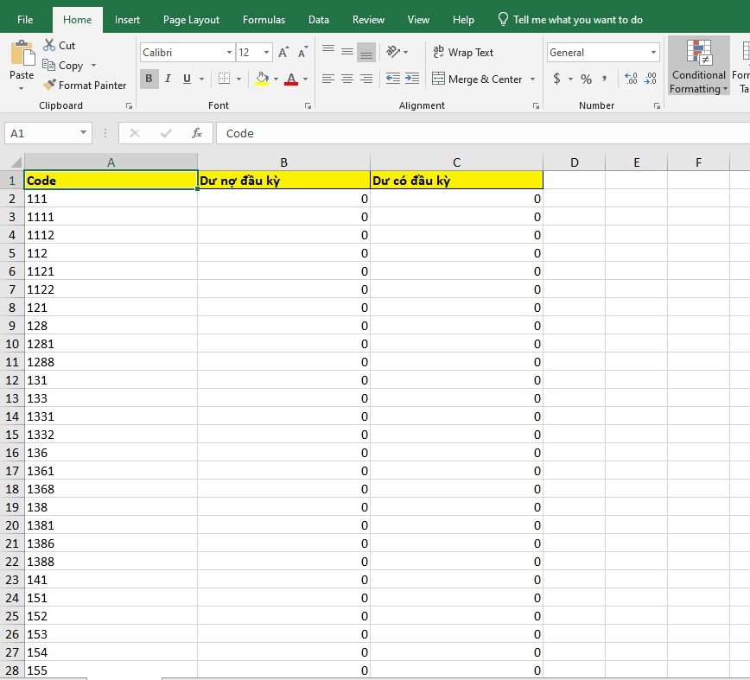Decrease decimal places

[651, 79]
